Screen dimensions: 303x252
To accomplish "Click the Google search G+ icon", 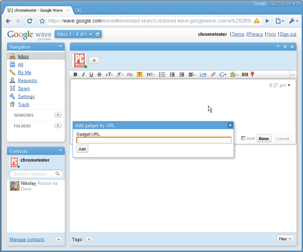I will point(223,75).
